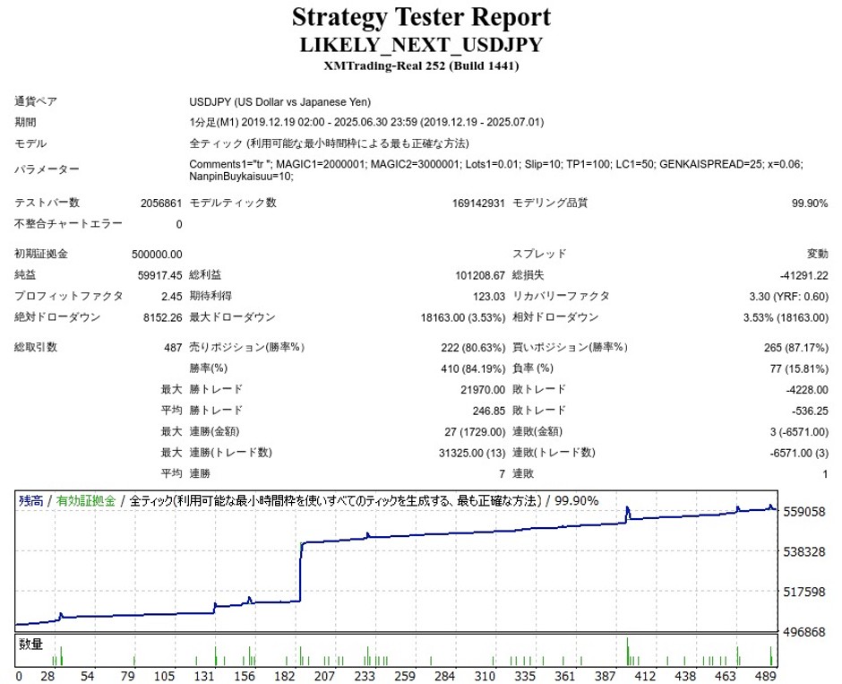Click the 絶対ドローダウン value 8152.26
842x684 pixels.
point(163,317)
